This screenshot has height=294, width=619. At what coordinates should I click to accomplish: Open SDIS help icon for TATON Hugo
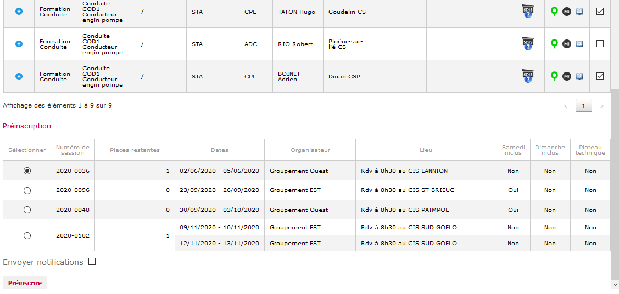[528, 12]
